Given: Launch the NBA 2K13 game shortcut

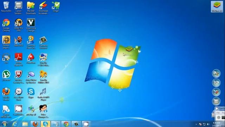Looking at the screenshot, I should [19, 41].
